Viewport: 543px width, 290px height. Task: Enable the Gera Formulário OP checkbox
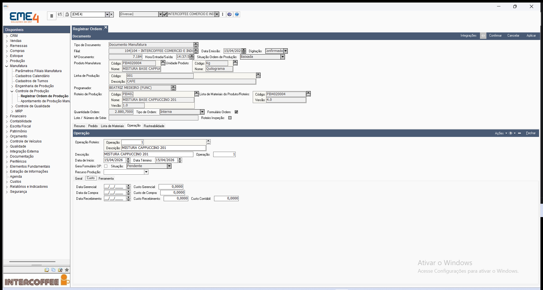106,166
